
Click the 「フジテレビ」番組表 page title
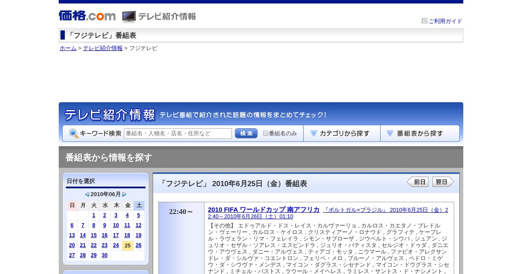101,36
